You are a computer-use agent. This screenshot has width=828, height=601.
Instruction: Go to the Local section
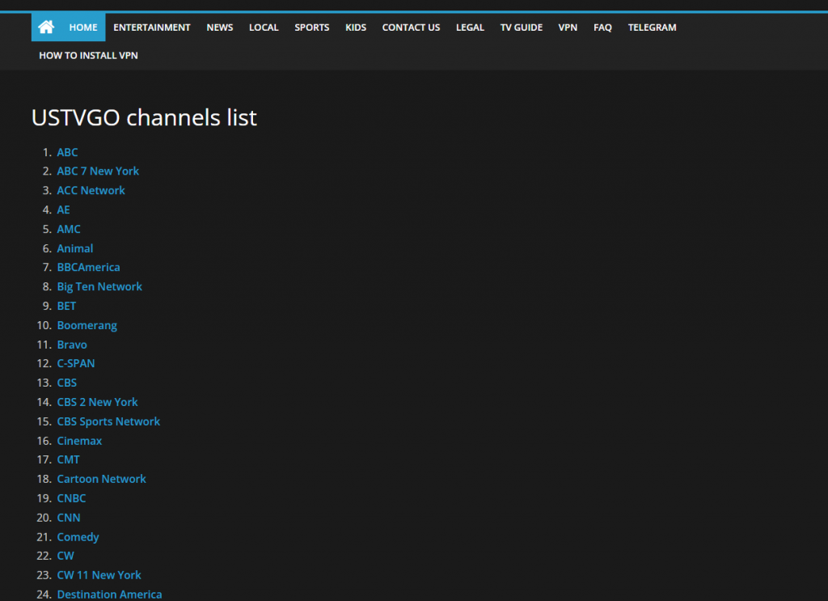[x=264, y=28]
